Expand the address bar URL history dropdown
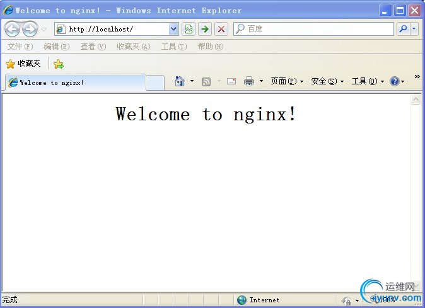 pyautogui.click(x=173, y=29)
